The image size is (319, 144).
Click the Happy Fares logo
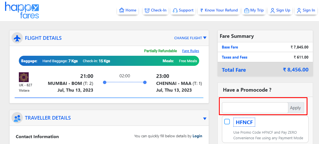[x=22, y=10]
